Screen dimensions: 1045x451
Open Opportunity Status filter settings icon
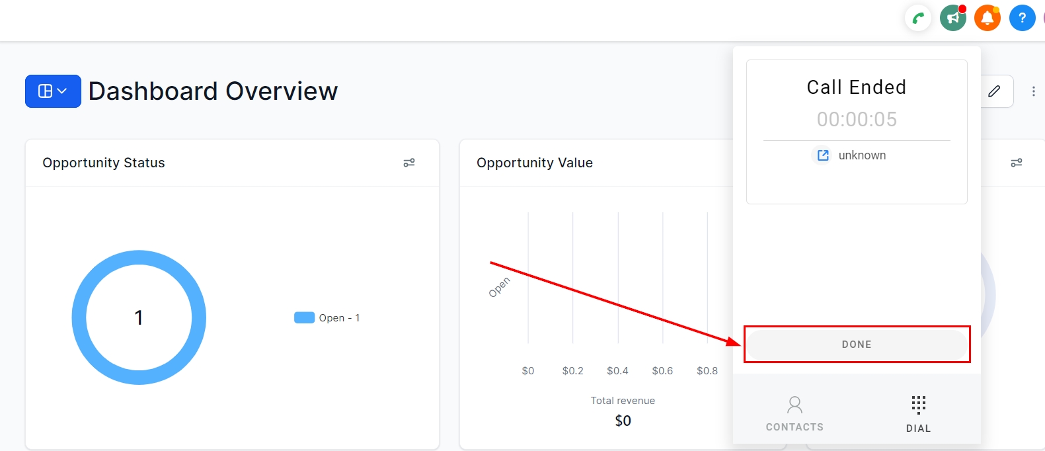(x=409, y=163)
